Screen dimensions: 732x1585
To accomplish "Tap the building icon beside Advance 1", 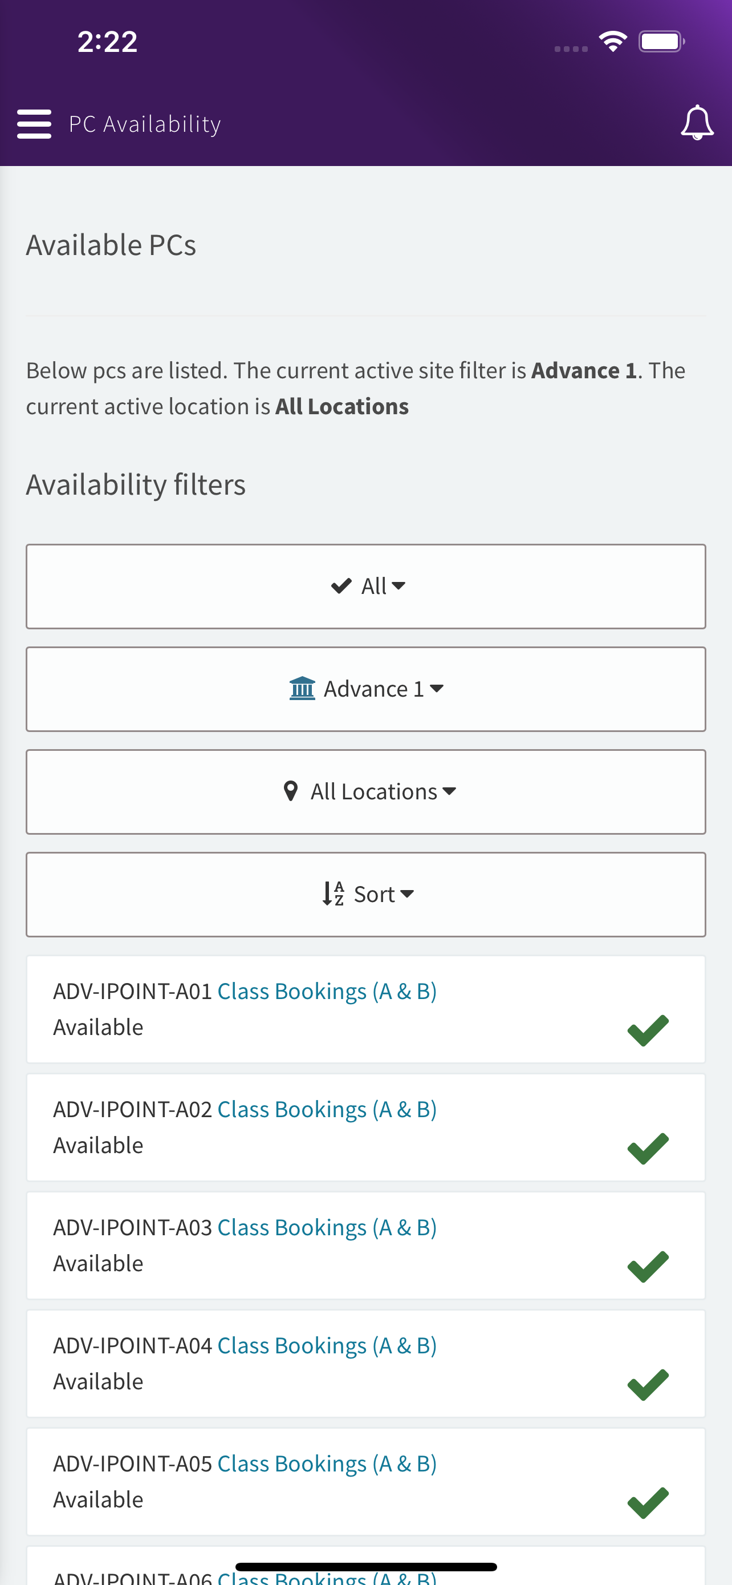I will point(302,689).
